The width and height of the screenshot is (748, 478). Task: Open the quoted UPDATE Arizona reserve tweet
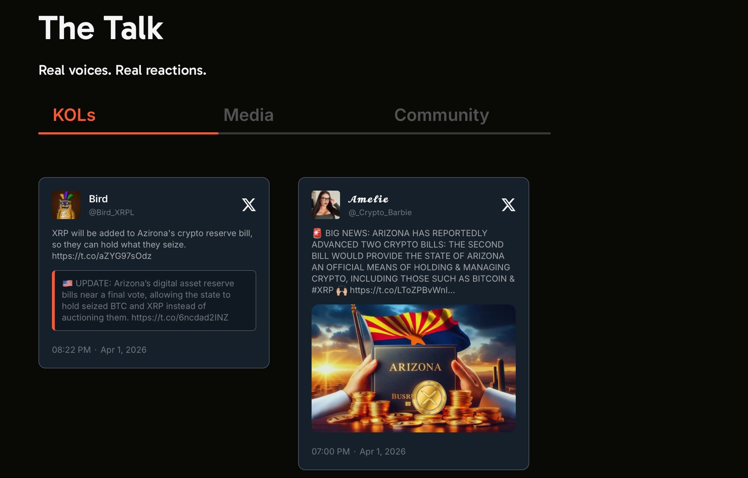(154, 301)
